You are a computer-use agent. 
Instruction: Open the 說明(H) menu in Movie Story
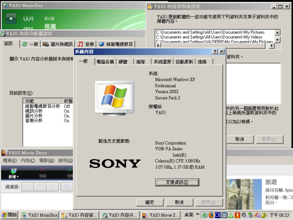65,160
